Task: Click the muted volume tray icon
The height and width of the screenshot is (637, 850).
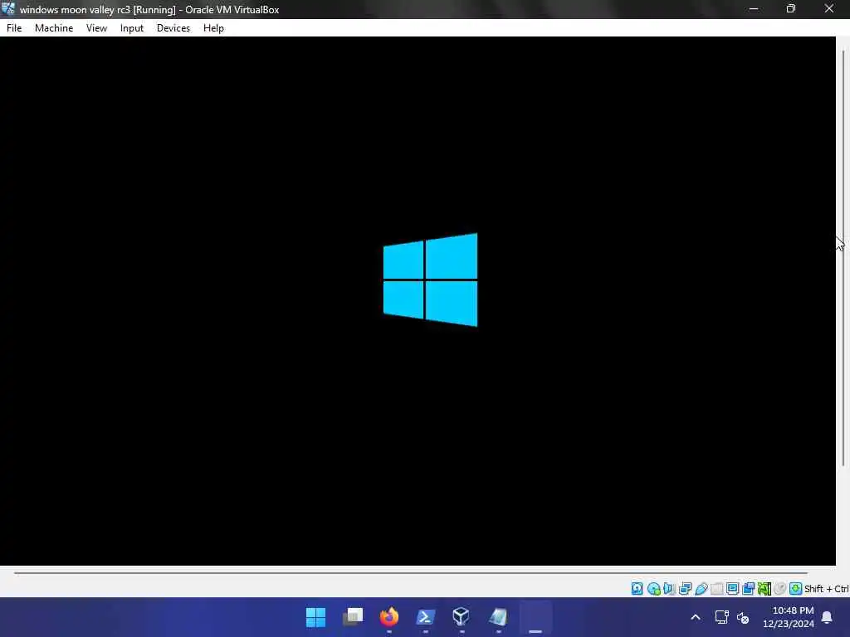Action: coord(743,617)
